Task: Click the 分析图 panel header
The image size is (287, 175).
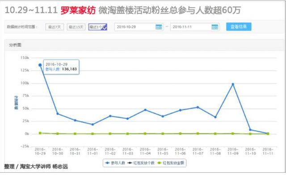Action: pyautogui.click(x=144, y=45)
